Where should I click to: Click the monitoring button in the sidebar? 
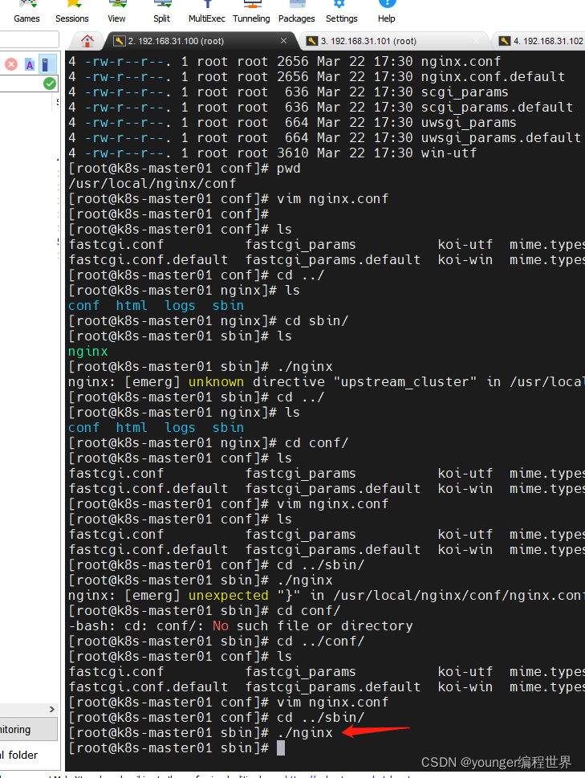[x=28, y=729]
